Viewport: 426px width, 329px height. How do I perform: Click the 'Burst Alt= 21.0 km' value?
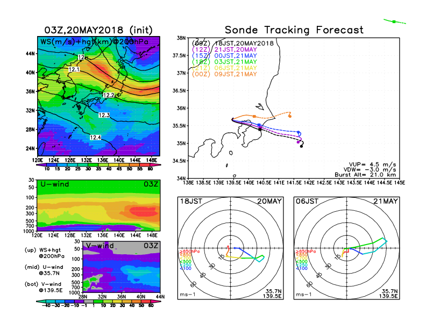click(365, 175)
